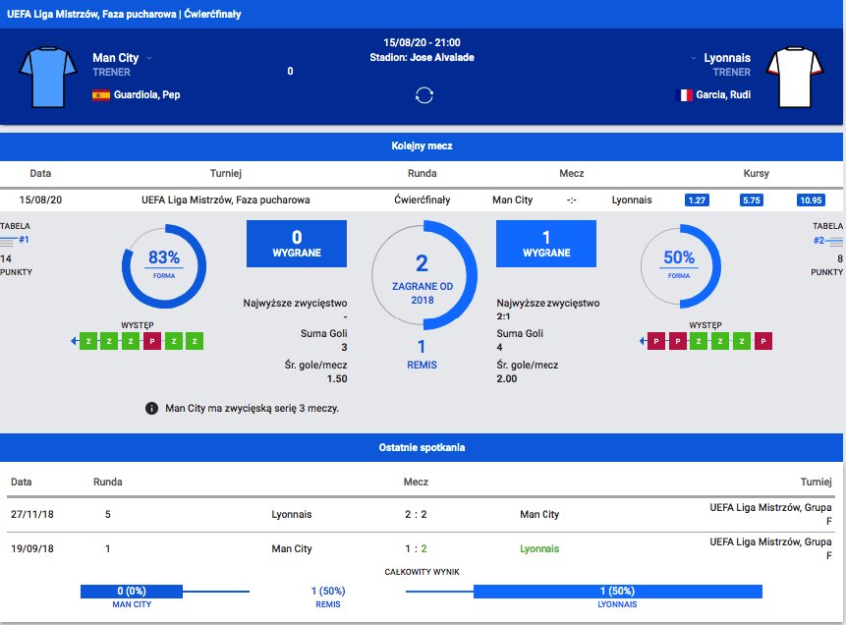Click the left arrow in Man City form strip
The image size is (846, 625).
coord(75,341)
